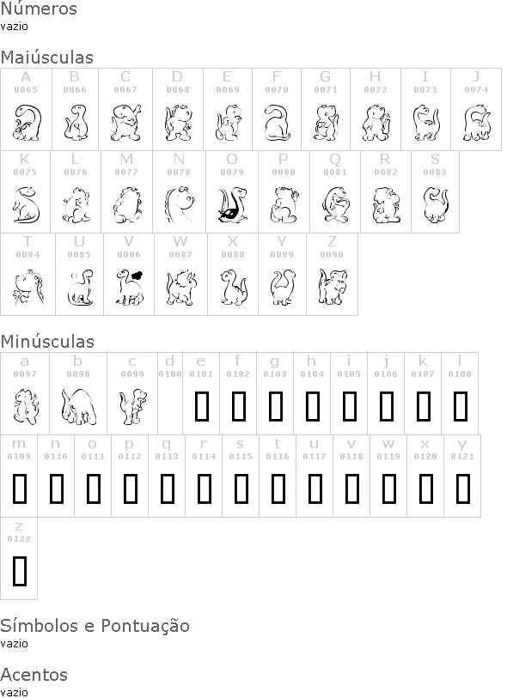Click the missing glyph box for lowercase m
507x698 pixels.
tap(20, 489)
